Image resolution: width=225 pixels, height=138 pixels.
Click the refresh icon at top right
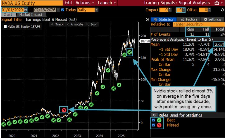click(x=223, y=10)
